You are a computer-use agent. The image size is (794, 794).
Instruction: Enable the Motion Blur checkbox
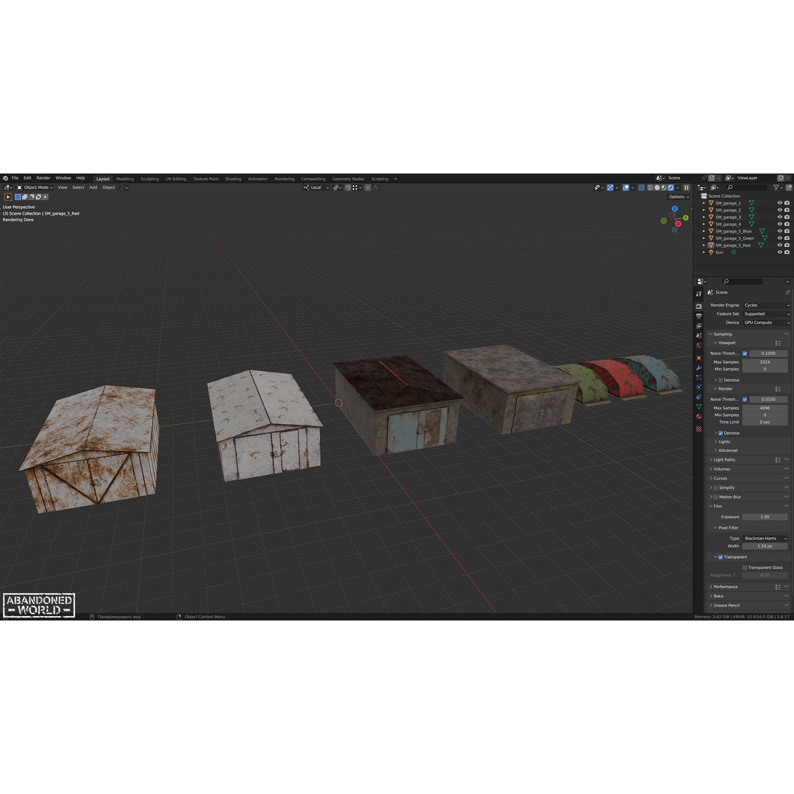(x=715, y=497)
